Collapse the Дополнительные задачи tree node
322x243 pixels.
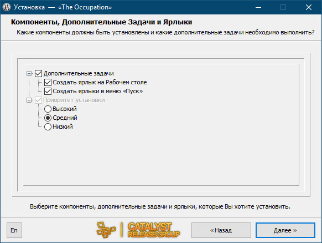pyautogui.click(x=29, y=74)
